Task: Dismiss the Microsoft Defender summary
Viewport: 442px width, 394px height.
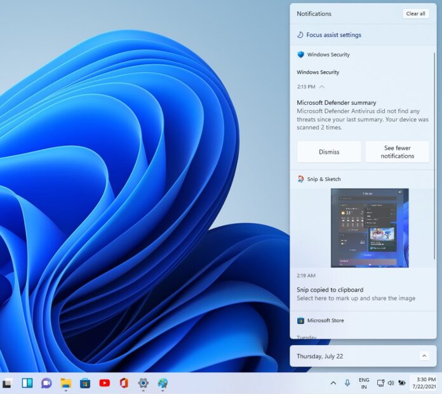Action: coord(329,152)
